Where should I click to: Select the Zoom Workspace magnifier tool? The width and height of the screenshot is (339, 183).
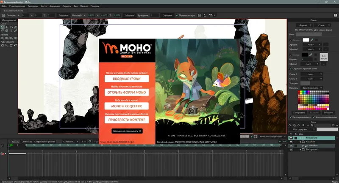click(7, 45)
